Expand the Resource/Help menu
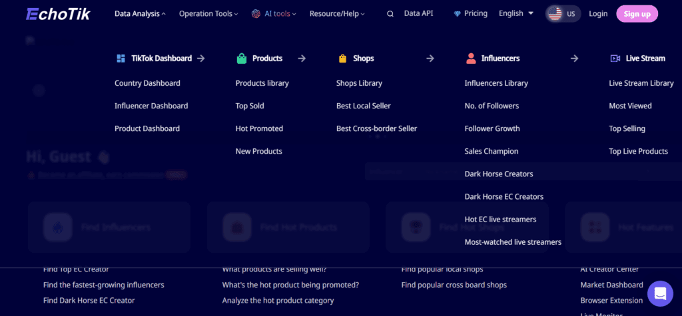The height and width of the screenshot is (316, 682). point(337,13)
